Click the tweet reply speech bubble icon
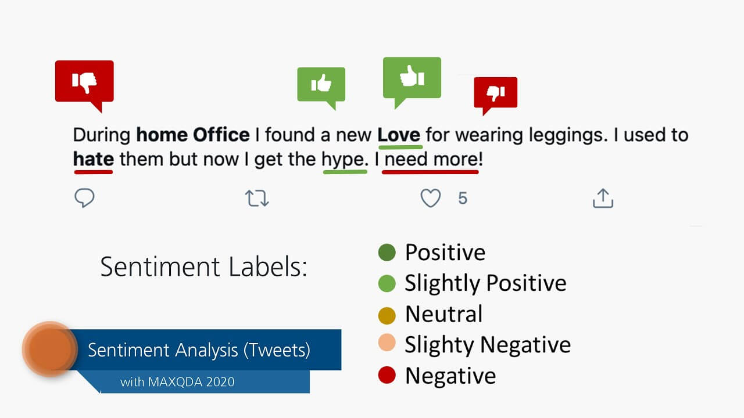 [x=85, y=198]
